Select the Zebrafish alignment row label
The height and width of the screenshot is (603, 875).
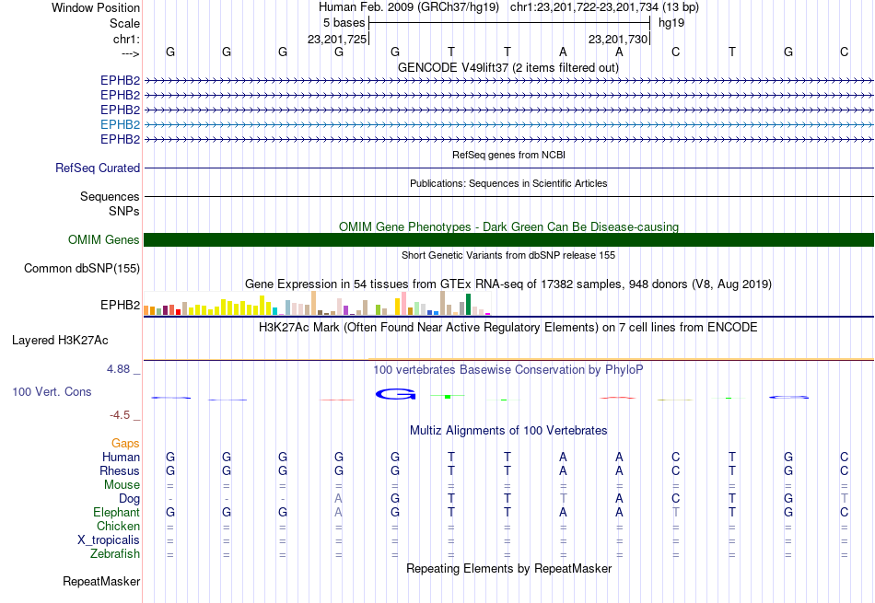pyautogui.click(x=115, y=554)
